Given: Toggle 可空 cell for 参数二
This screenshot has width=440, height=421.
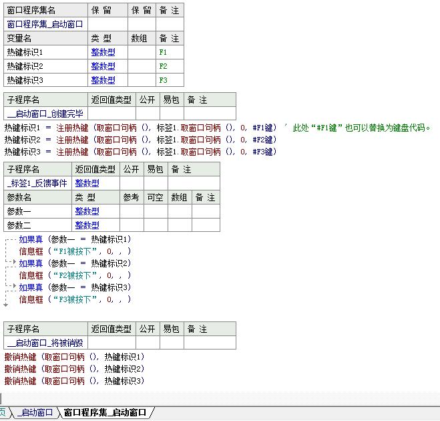Looking at the screenshot, I should [x=156, y=225].
